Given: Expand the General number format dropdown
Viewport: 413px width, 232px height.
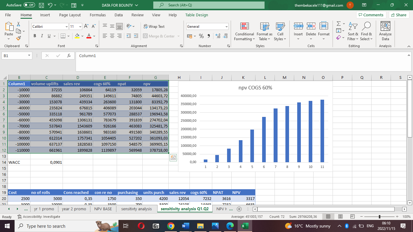Looking at the screenshot, I should click(226, 27).
